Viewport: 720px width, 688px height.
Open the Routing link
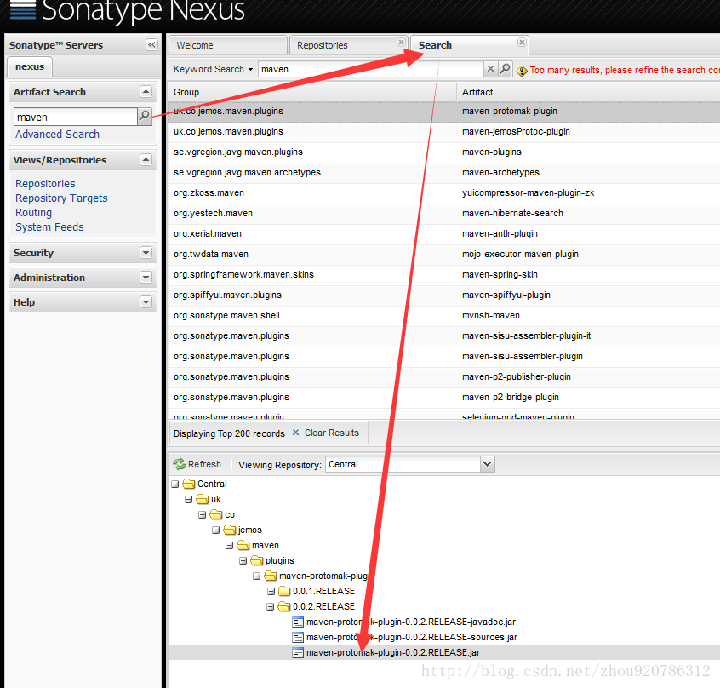[33, 213]
